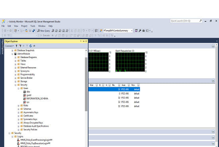The width and height of the screenshot is (219, 147).
Task: Click the New Project toolbar icon
Action: [16, 31]
